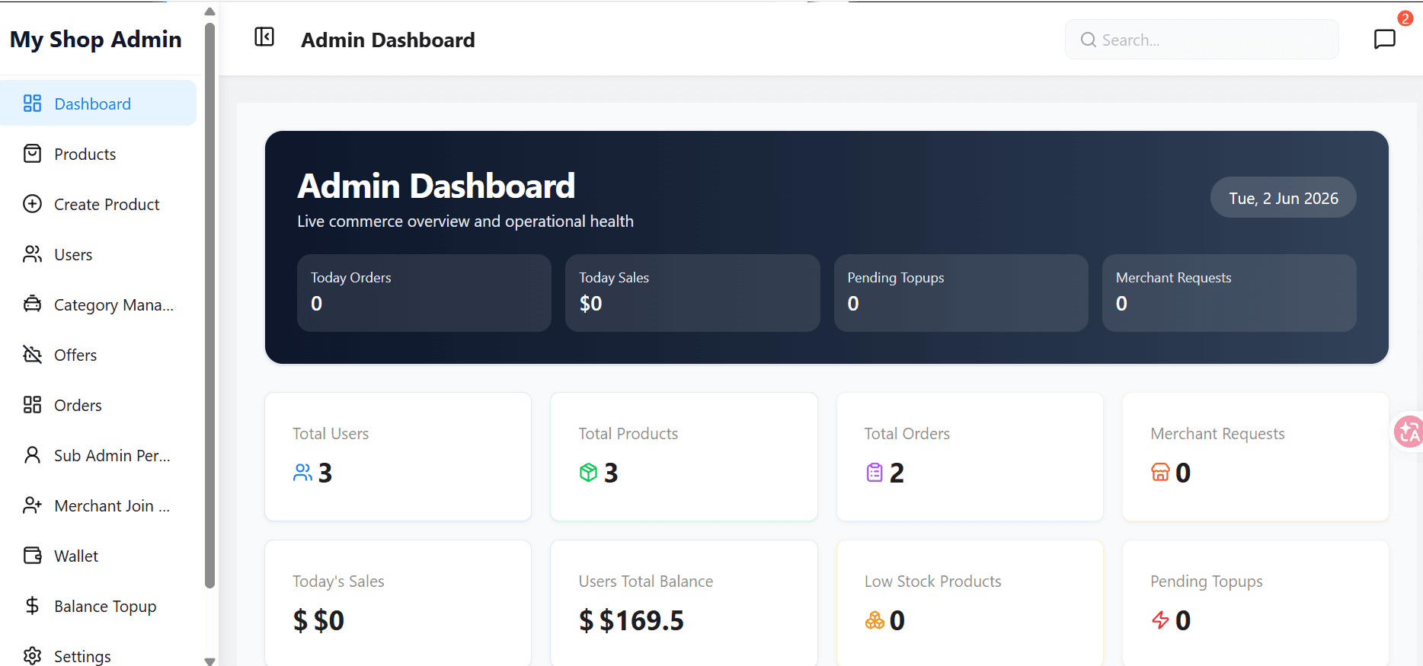The height and width of the screenshot is (666, 1423).
Task: Open the messages chat icon with badge
Action: (x=1384, y=39)
